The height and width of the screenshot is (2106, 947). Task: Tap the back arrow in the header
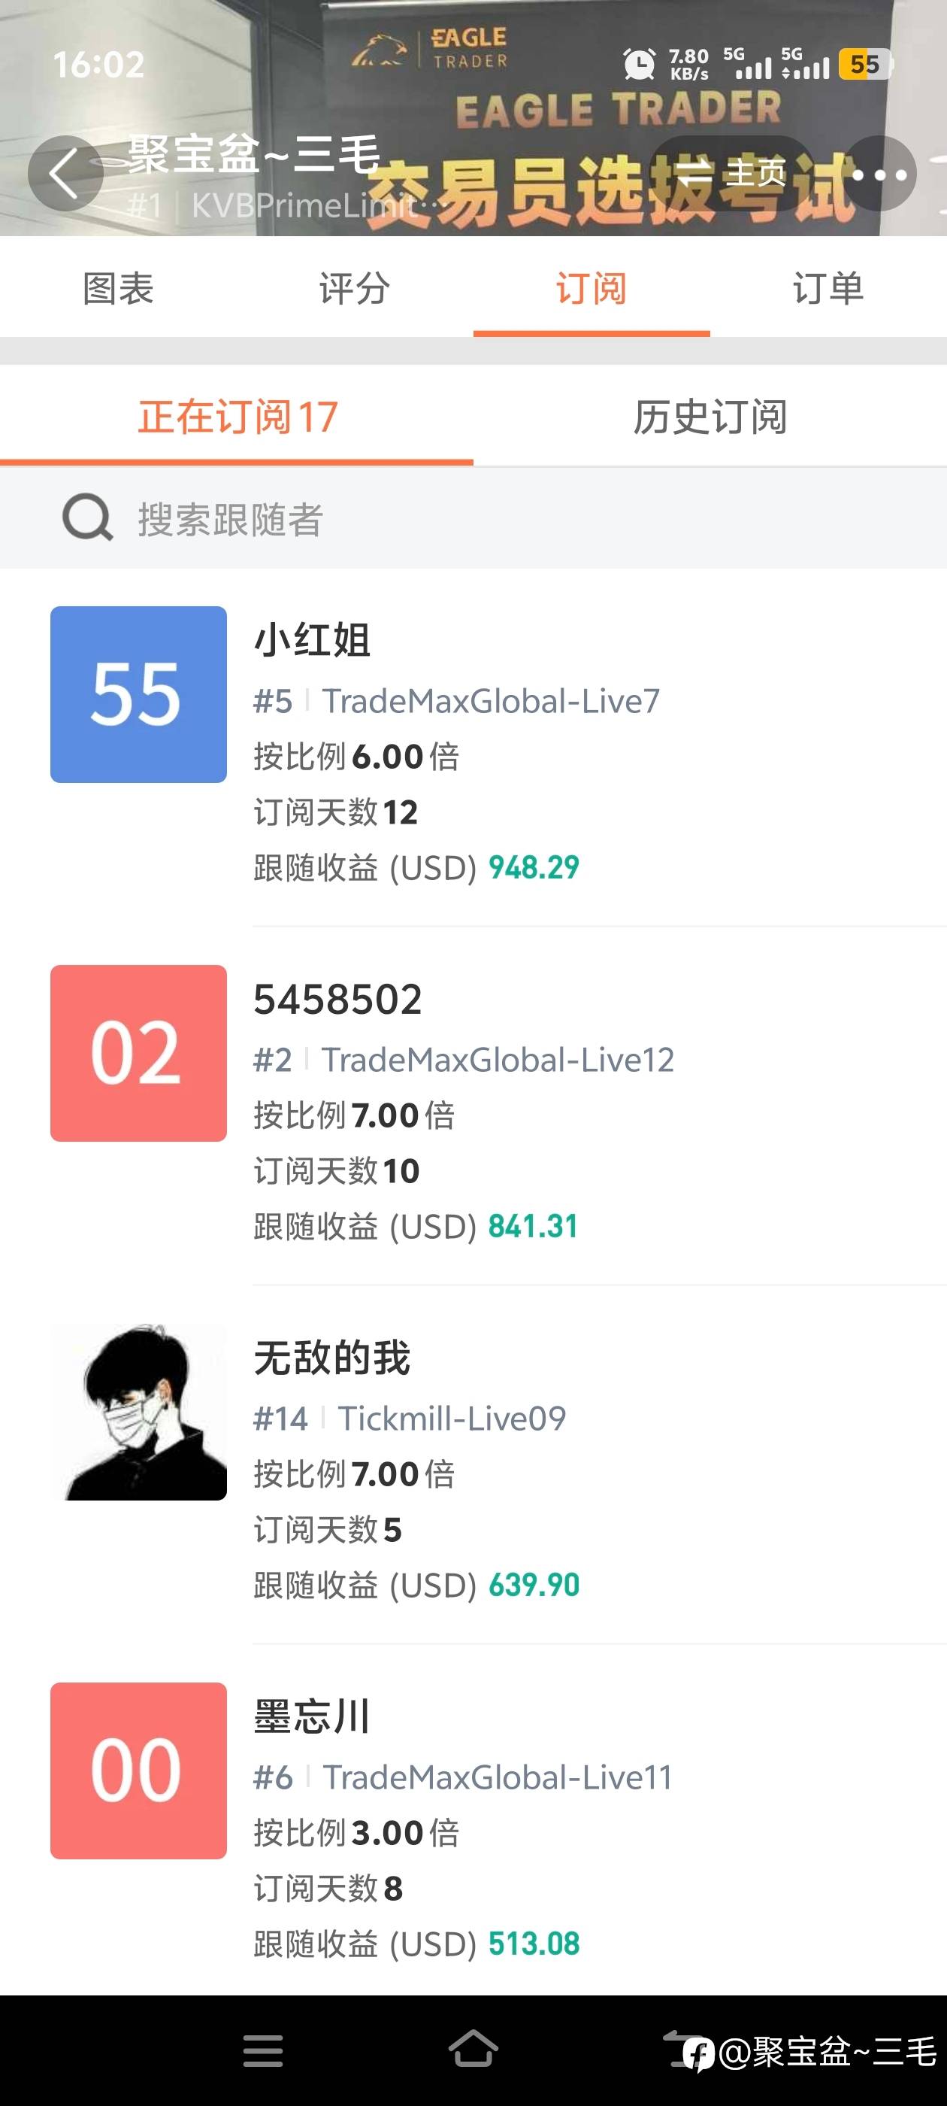[x=65, y=173]
